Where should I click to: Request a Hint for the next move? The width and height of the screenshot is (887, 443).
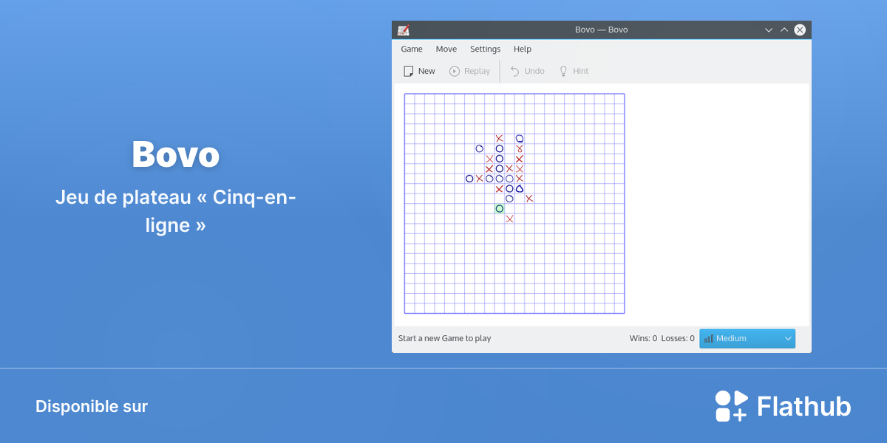coord(574,71)
